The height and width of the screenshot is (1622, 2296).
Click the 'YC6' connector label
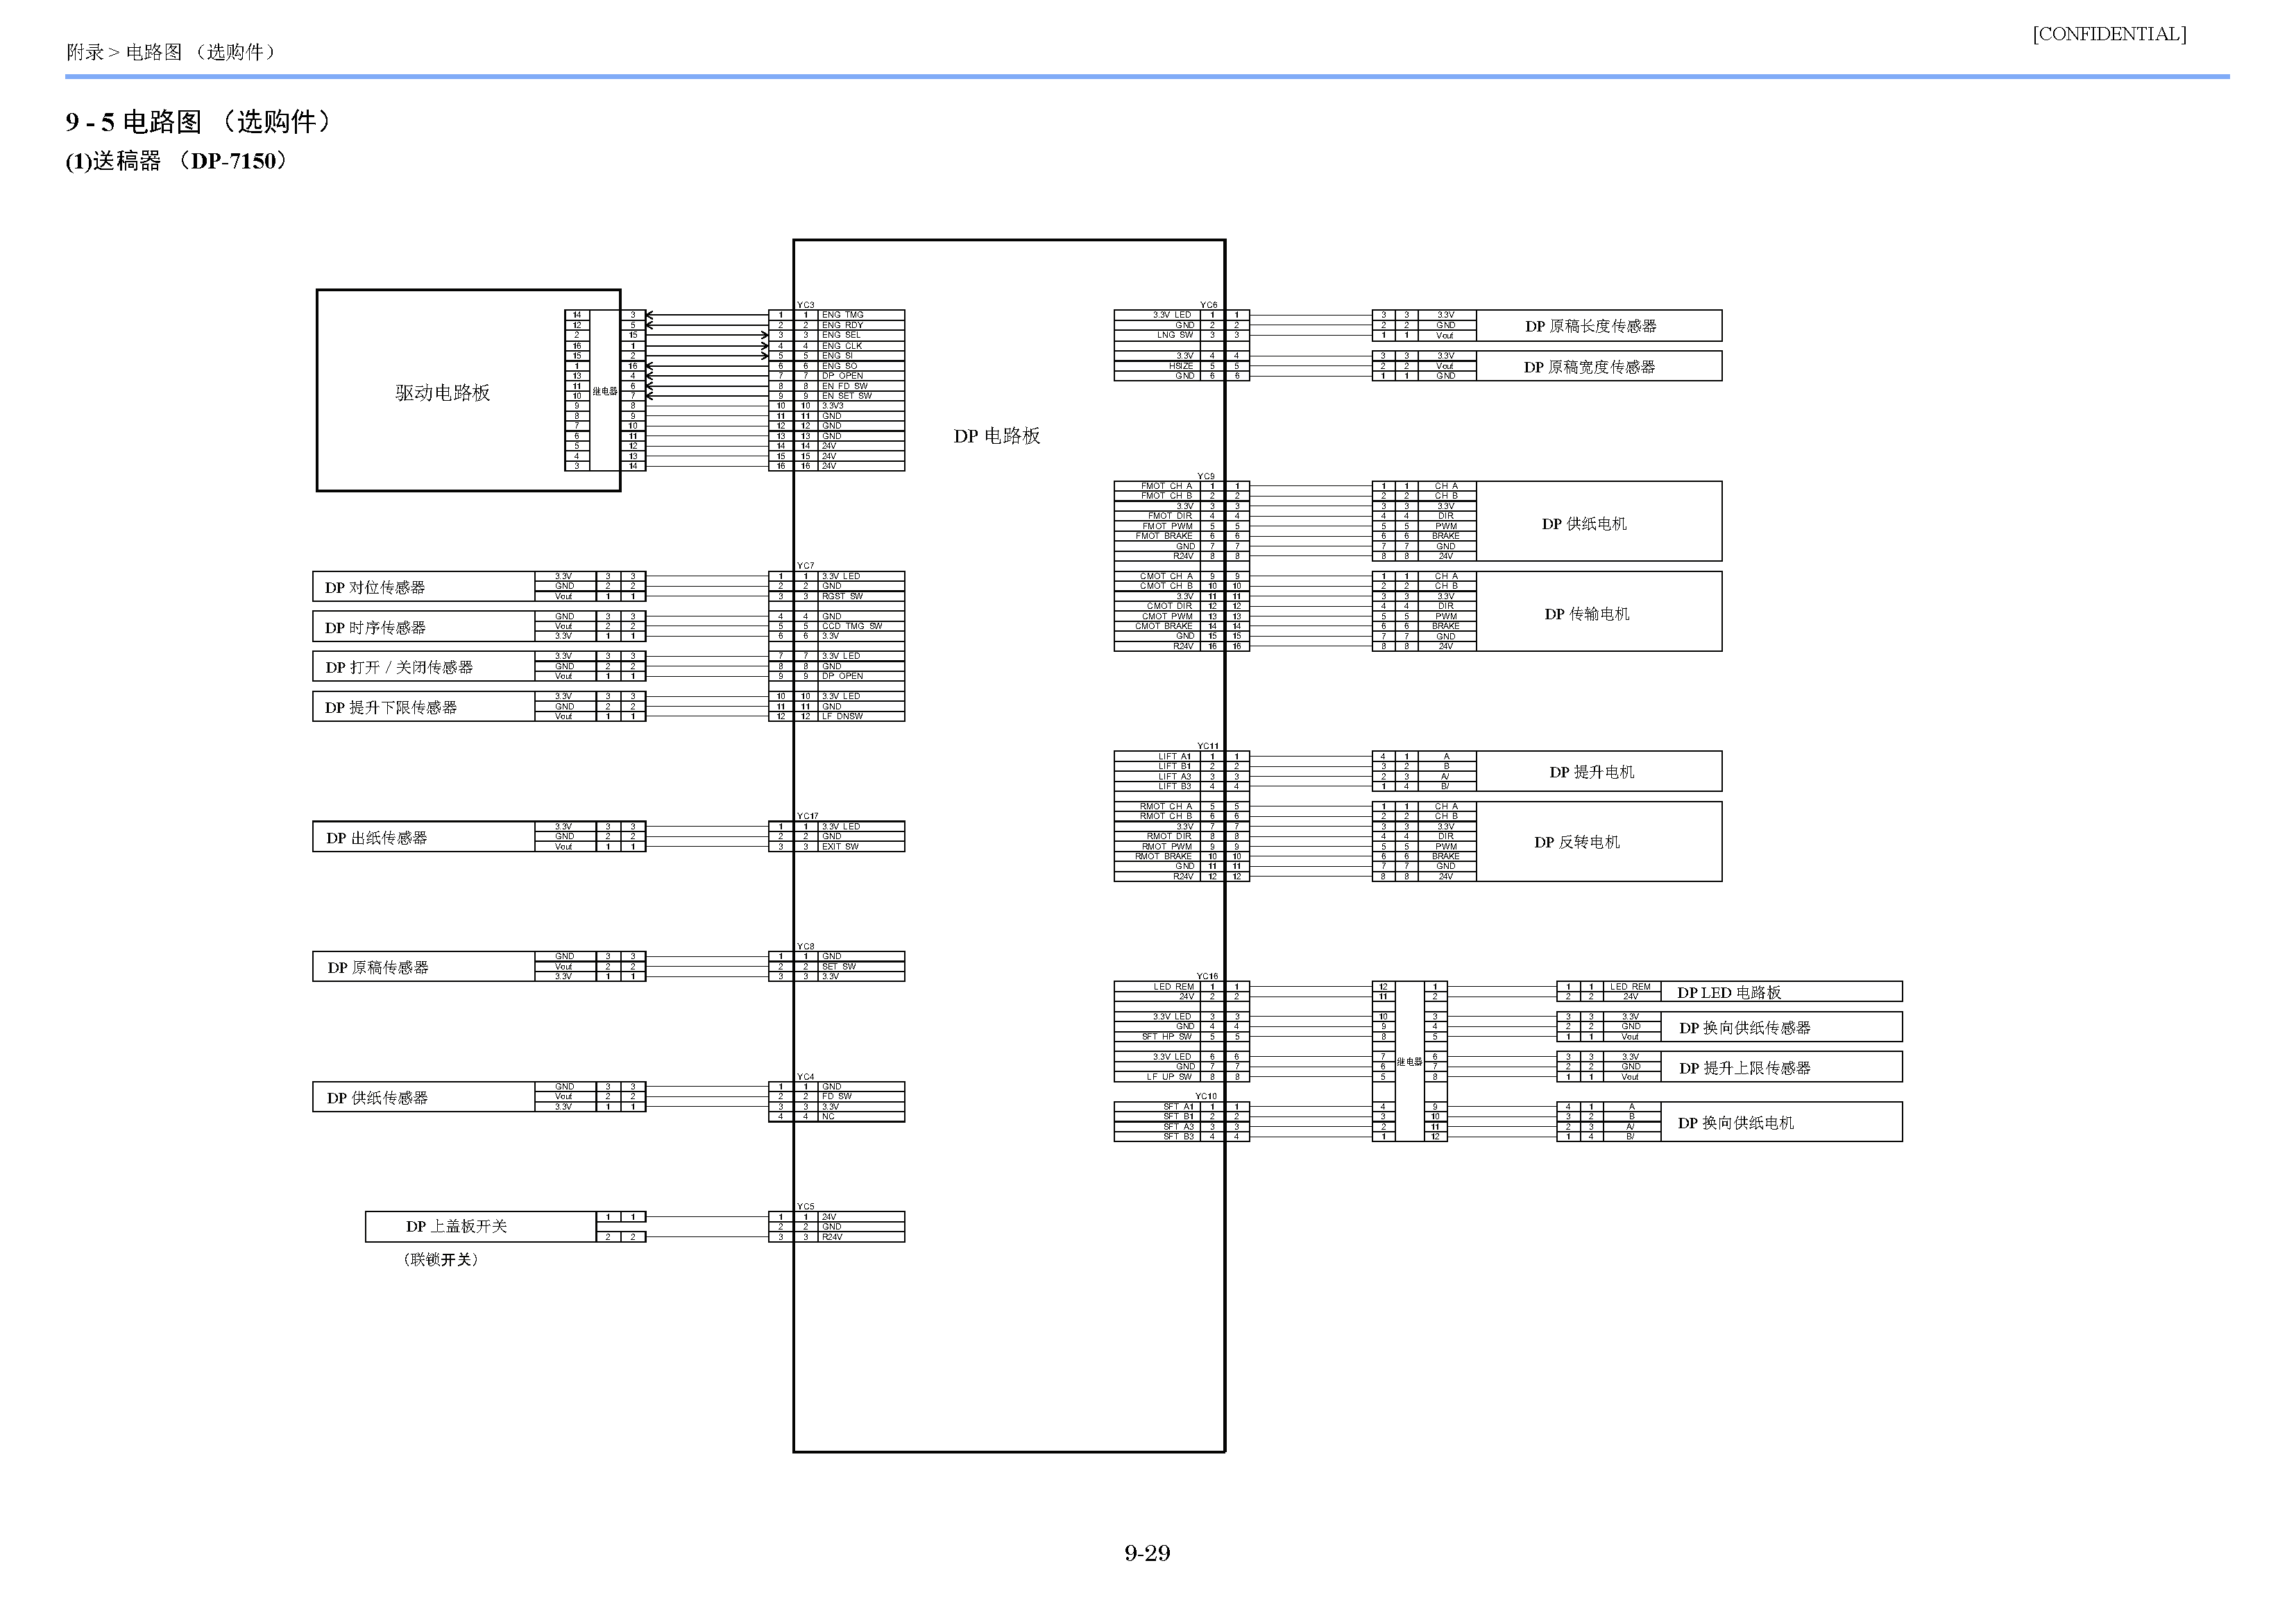[x=1209, y=305]
